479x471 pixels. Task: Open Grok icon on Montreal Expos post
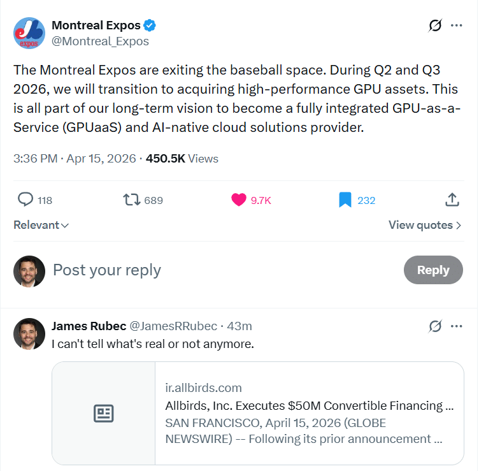(x=435, y=25)
